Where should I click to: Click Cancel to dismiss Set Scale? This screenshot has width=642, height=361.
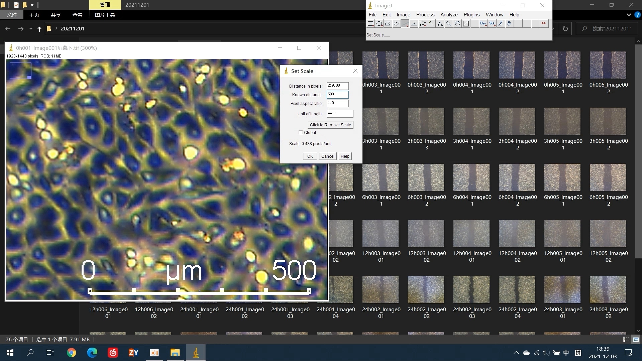point(327,156)
